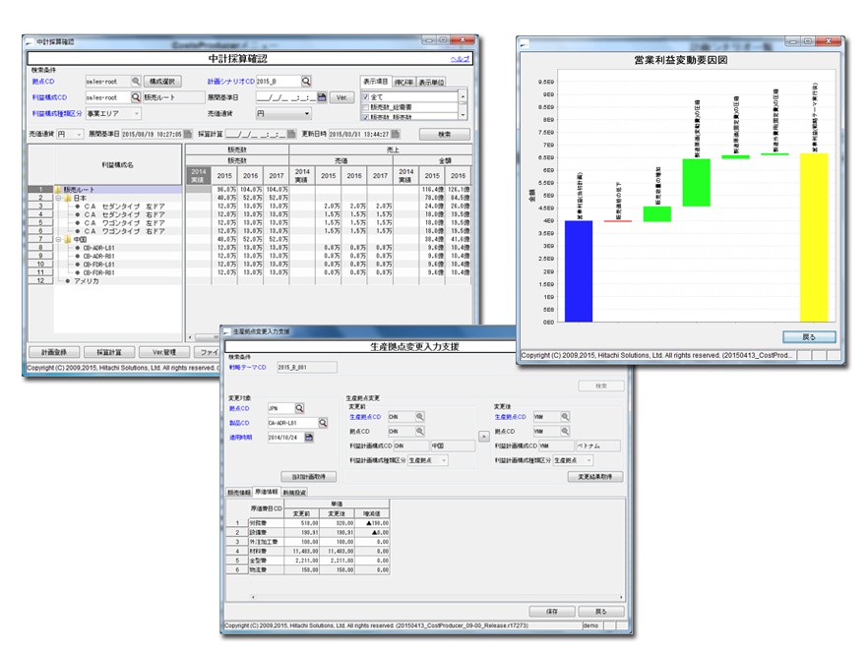Click the folder icon next to 日本

[x=68, y=198]
